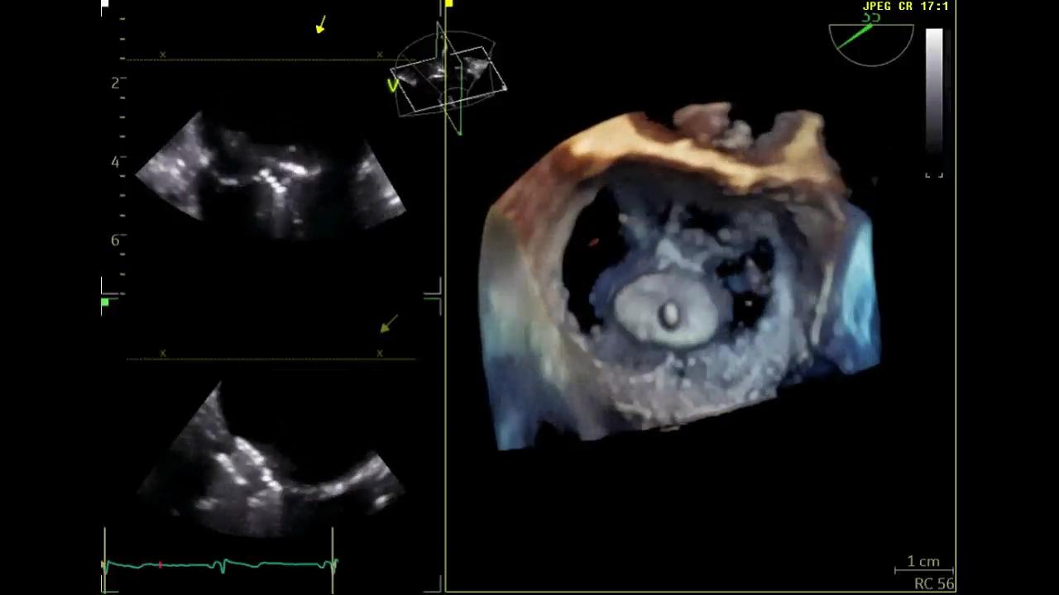The height and width of the screenshot is (595, 1059).
Task: Click the small bracket below the grayscale bar
Action: (934, 175)
